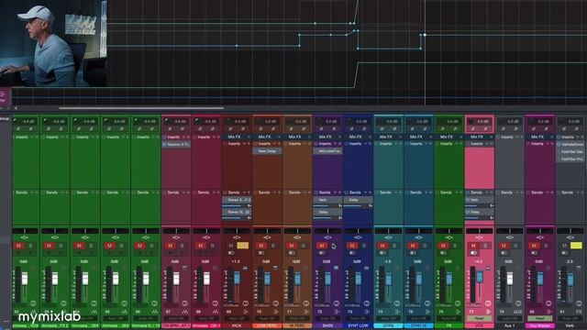The height and width of the screenshot is (330, 587).
Task: Click Delay send on VOX channel
Action: point(479,212)
